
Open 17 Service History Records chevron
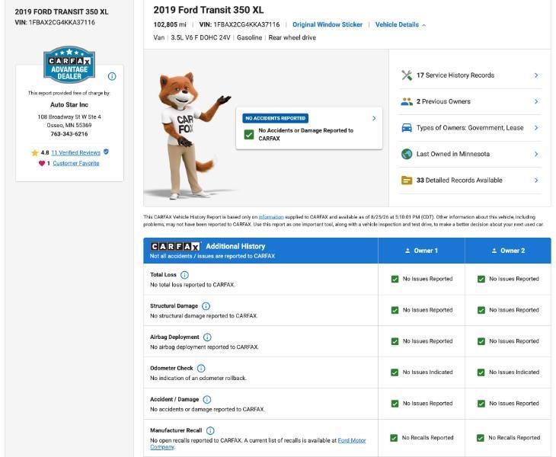tap(536, 75)
